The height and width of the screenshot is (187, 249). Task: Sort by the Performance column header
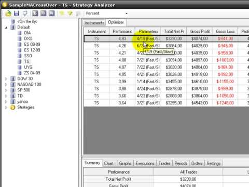tap(122, 31)
